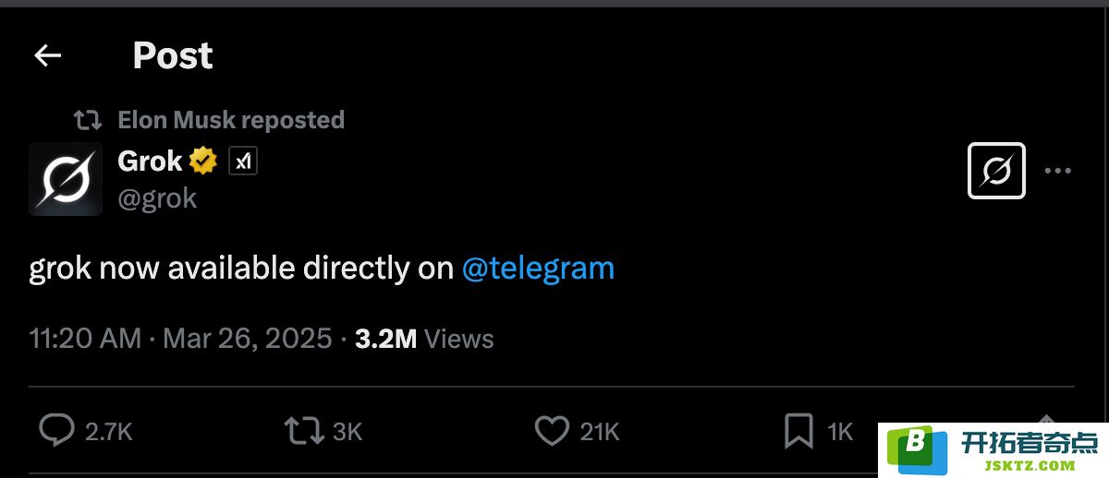Repost using the retweet arrows icon
Viewport: 1109px width, 478px height.
click(x=304, y=430)
